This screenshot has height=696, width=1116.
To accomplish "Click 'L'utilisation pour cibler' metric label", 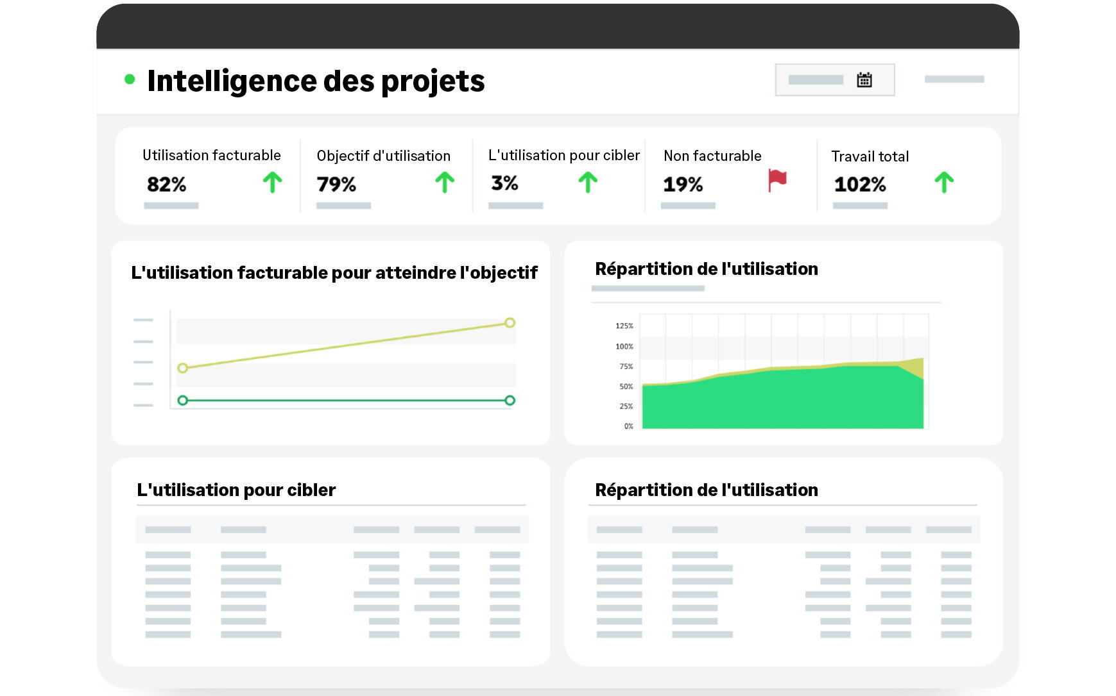I will [564, 155].
